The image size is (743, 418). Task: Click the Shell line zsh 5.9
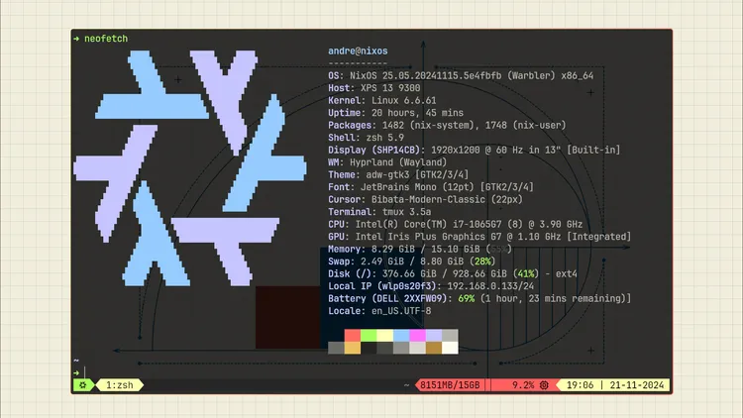pos(366,138)
